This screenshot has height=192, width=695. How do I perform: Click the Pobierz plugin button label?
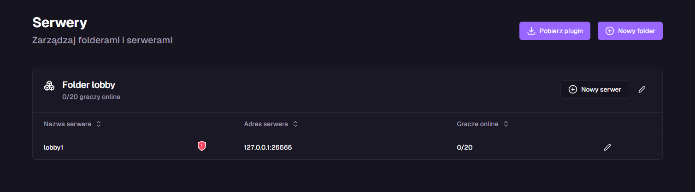click(x=561, y=31)
